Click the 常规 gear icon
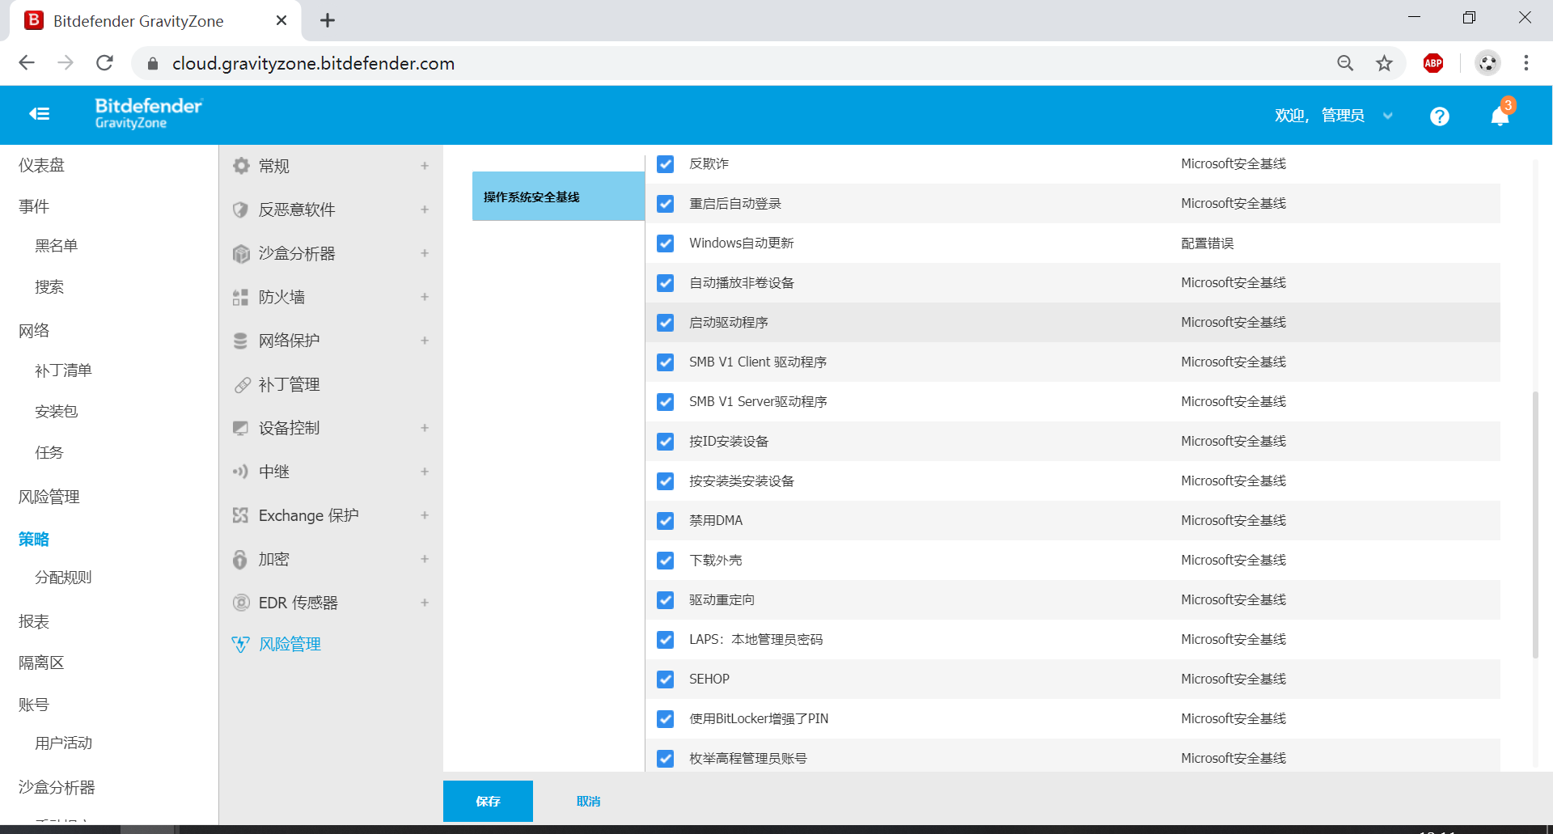Image resolution: width=1553 pixels, height=834 pixels. 241,166
